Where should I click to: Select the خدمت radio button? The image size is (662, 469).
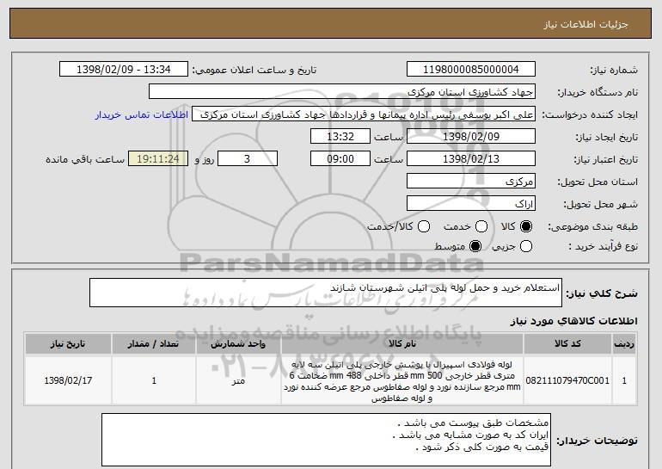point(481,226)
